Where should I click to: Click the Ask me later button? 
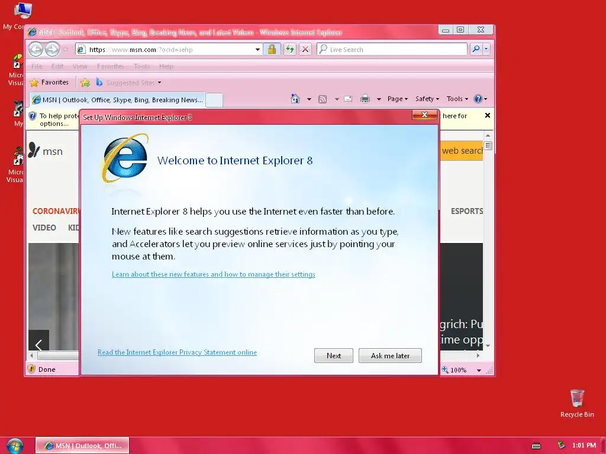coord(390,355)
